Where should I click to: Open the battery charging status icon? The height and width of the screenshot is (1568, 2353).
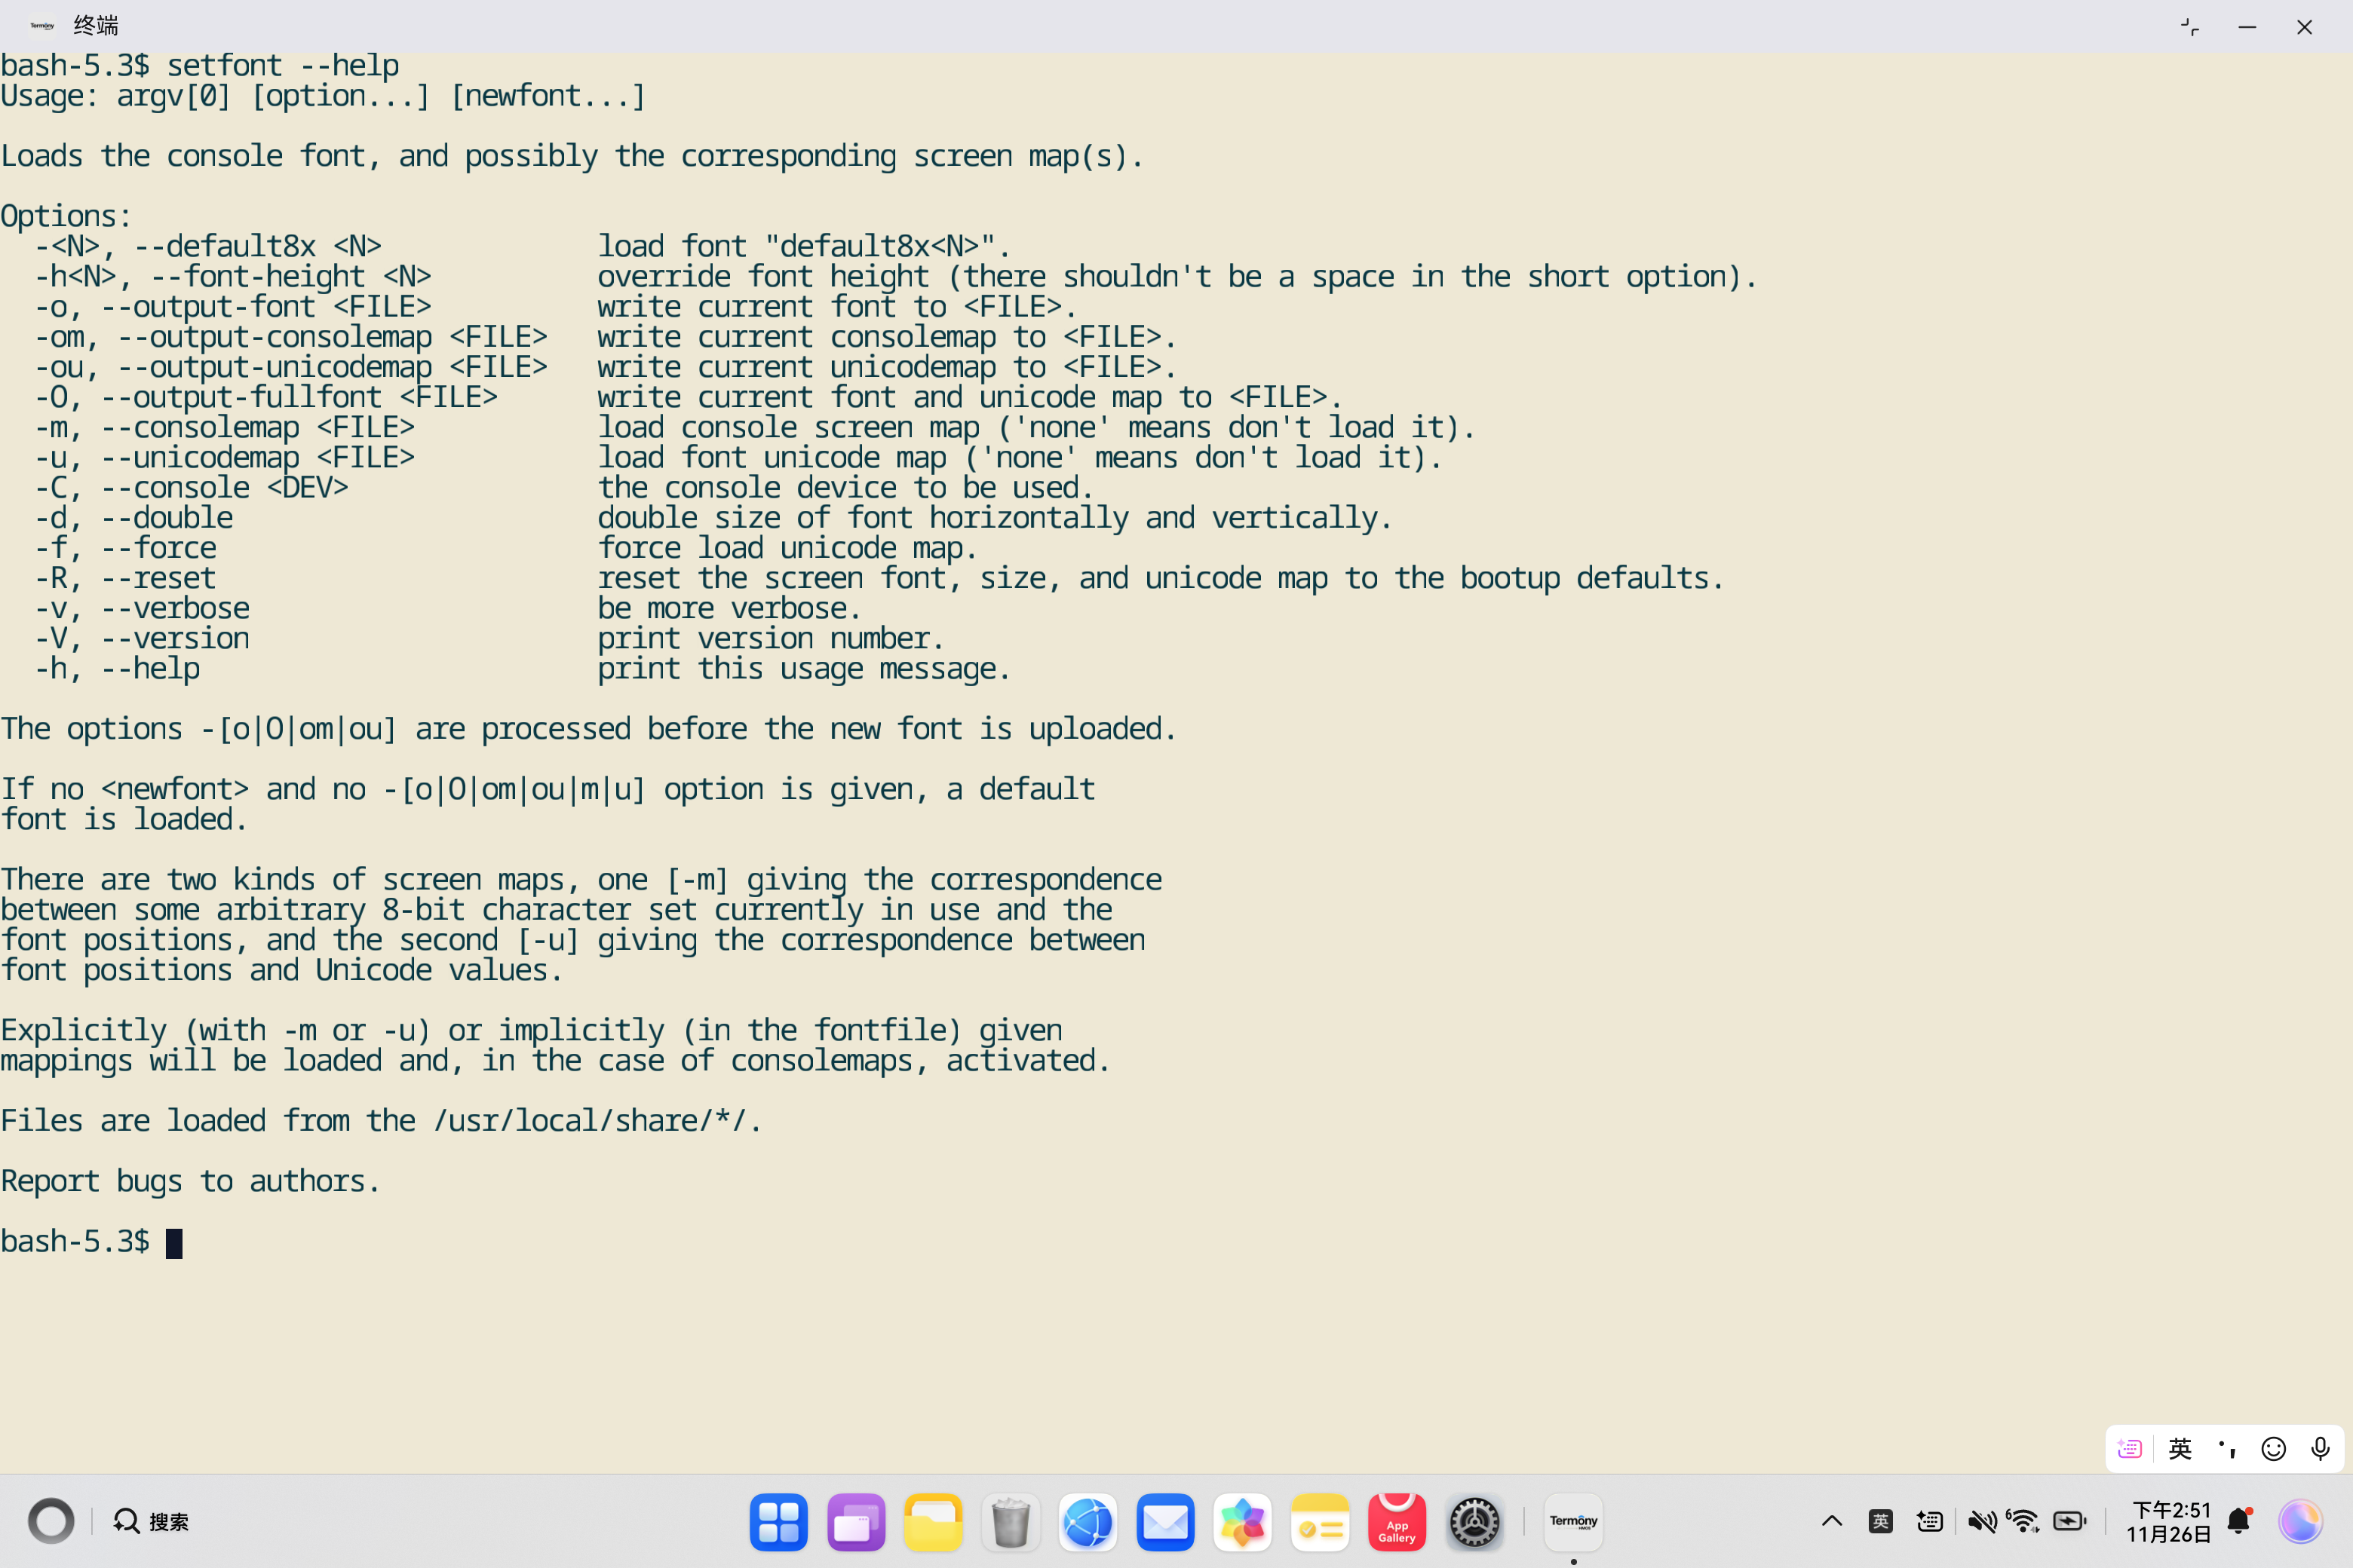(x=2069, y=1521)
